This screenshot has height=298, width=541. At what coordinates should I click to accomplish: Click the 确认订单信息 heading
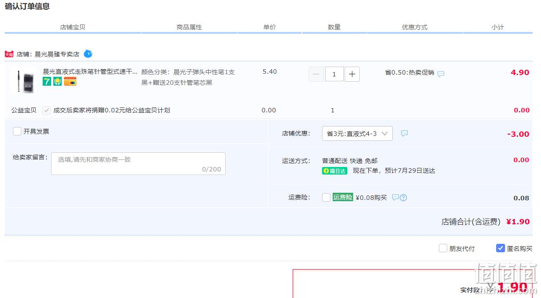(27, 6)
